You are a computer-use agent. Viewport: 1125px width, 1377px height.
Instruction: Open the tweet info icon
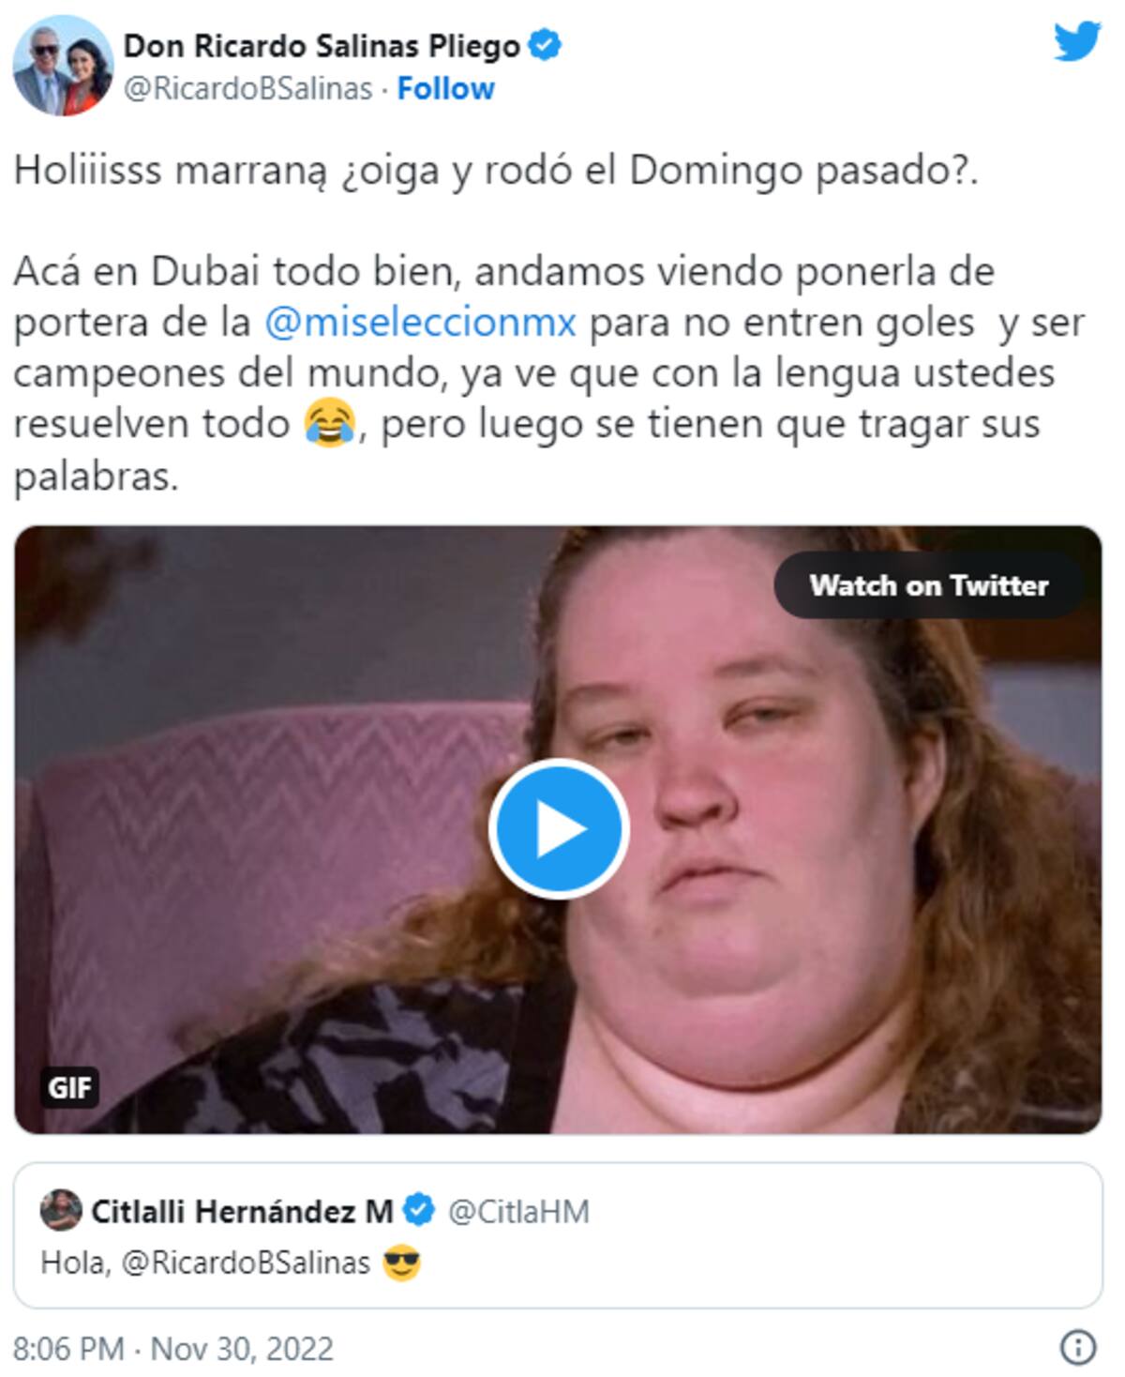click(x=1078, y=1347)
